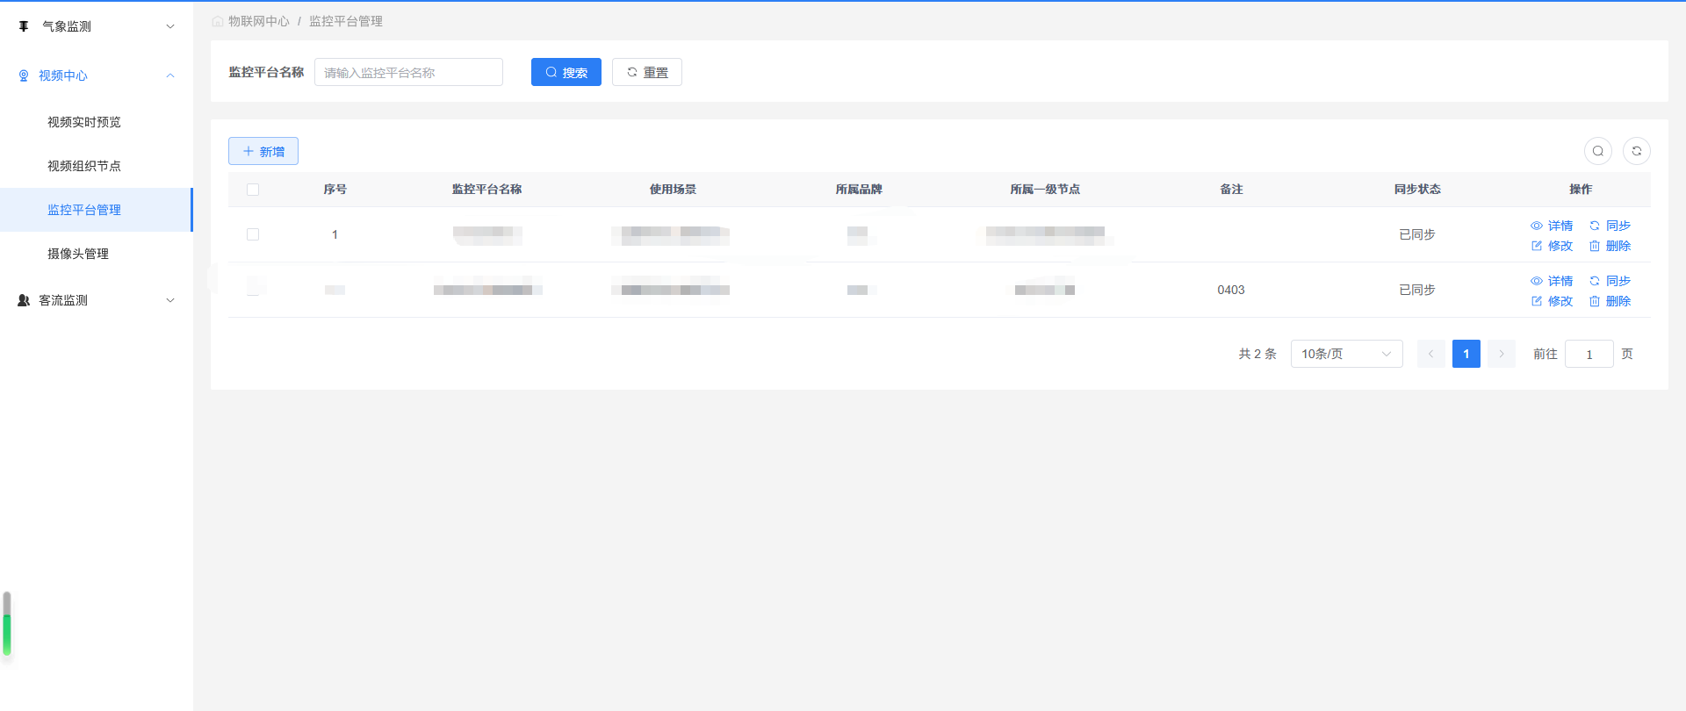Click the 监控平台名称 column header
The width and height of the screenshot is (1686, 711).
487,190
